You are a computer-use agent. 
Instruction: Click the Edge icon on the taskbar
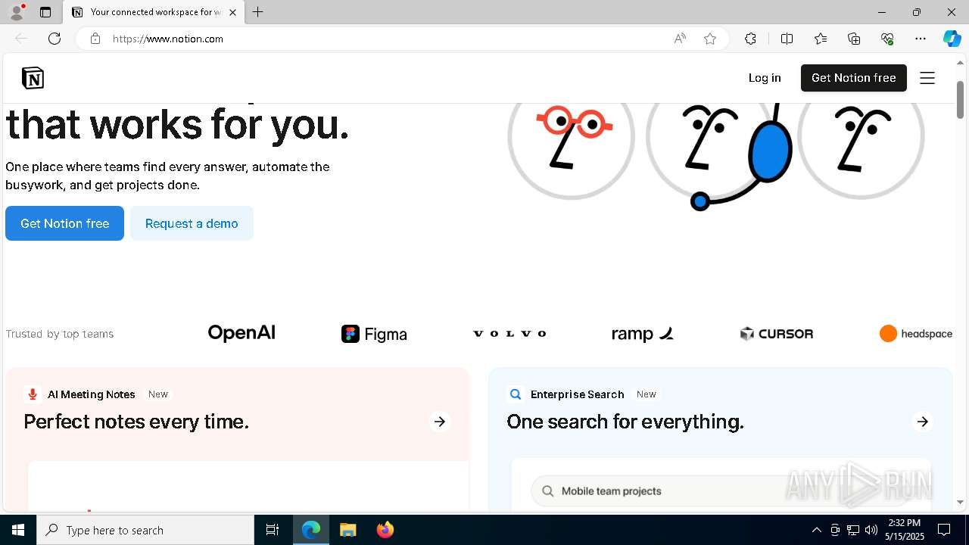(311, 530)
